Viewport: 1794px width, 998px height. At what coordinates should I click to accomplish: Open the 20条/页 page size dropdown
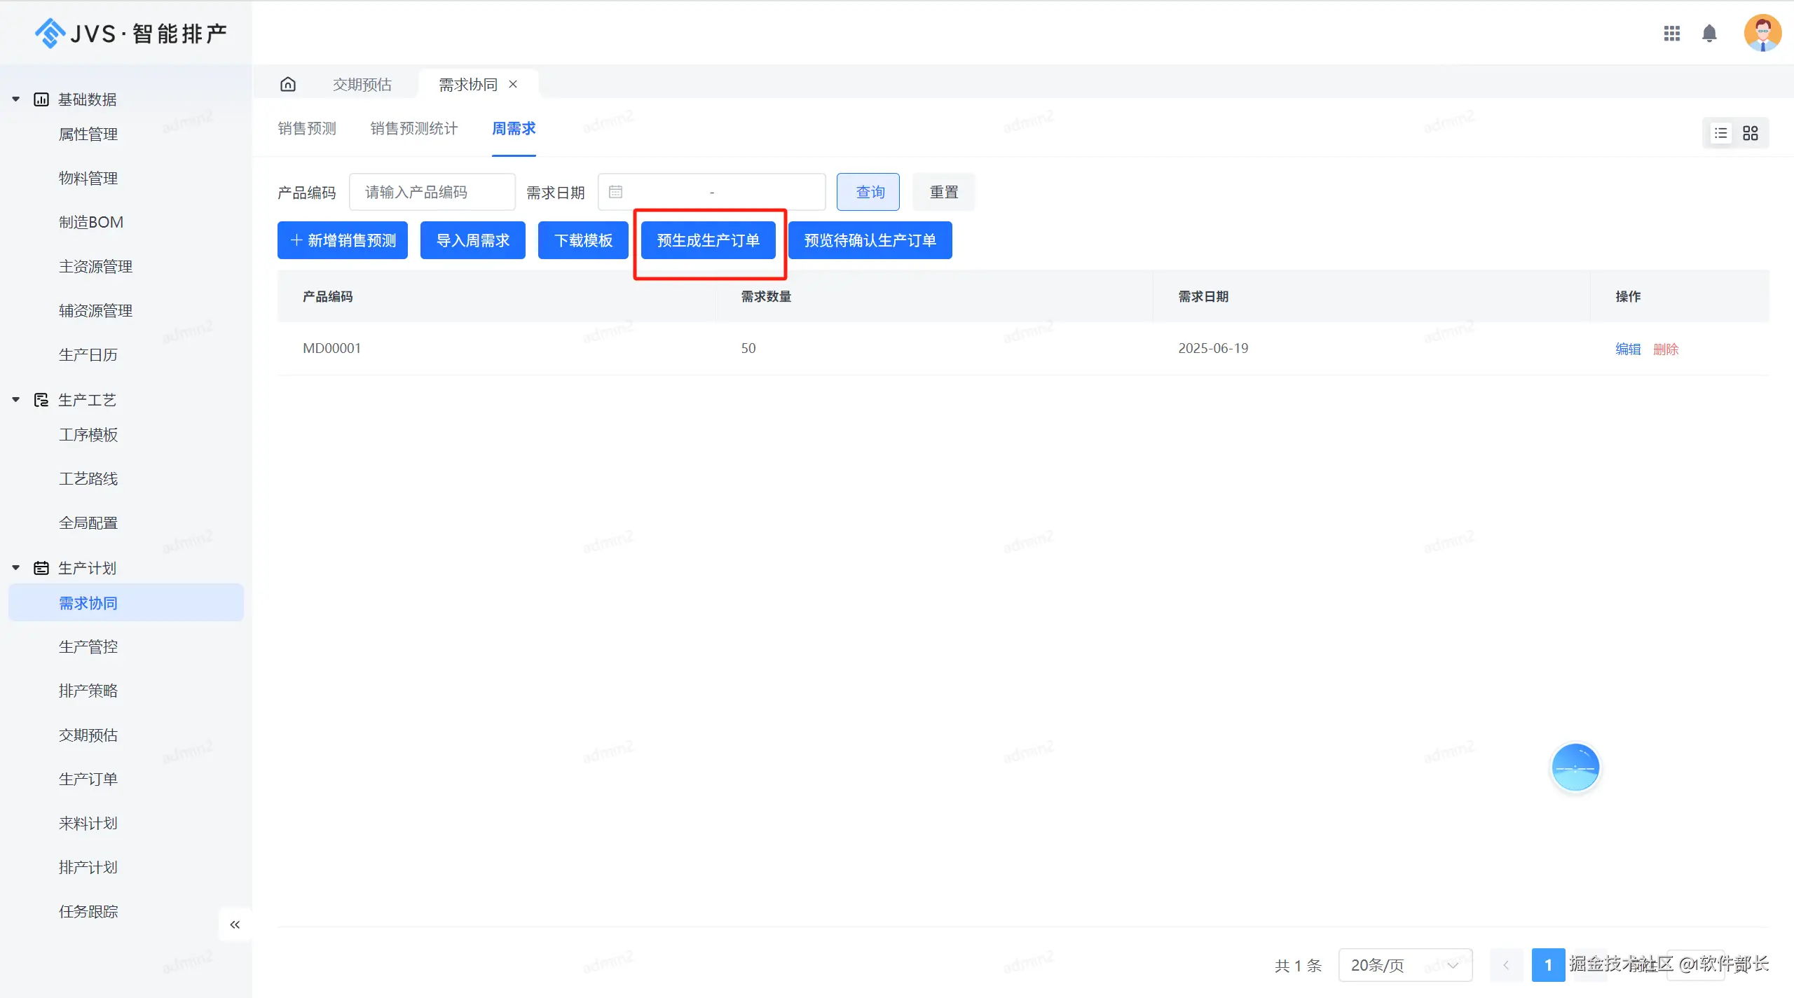(1404, 965)
